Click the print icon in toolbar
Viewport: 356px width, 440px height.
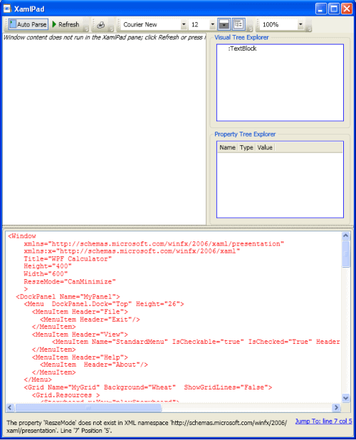[x=100, y=25]
